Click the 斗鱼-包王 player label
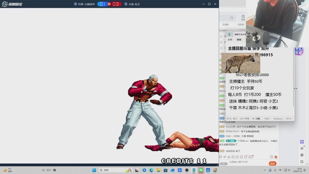This screenshot has width=309, height=174. point(132,4)
